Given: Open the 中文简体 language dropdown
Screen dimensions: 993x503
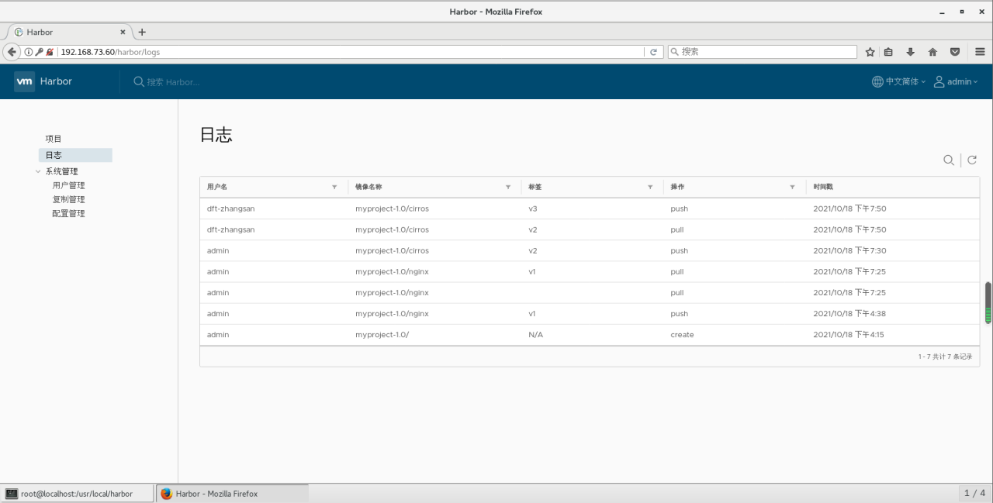Looking at the screenshot, I should pyautogui.click(x=899, y=81).
